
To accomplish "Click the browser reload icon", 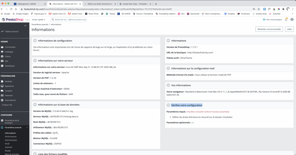I will click(11, 9).
